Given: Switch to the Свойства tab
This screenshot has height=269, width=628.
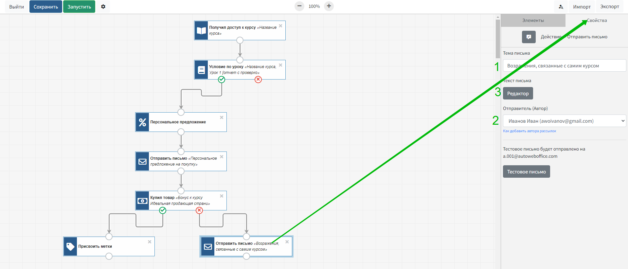Looking at the screenshot, I should click(597, 21).
